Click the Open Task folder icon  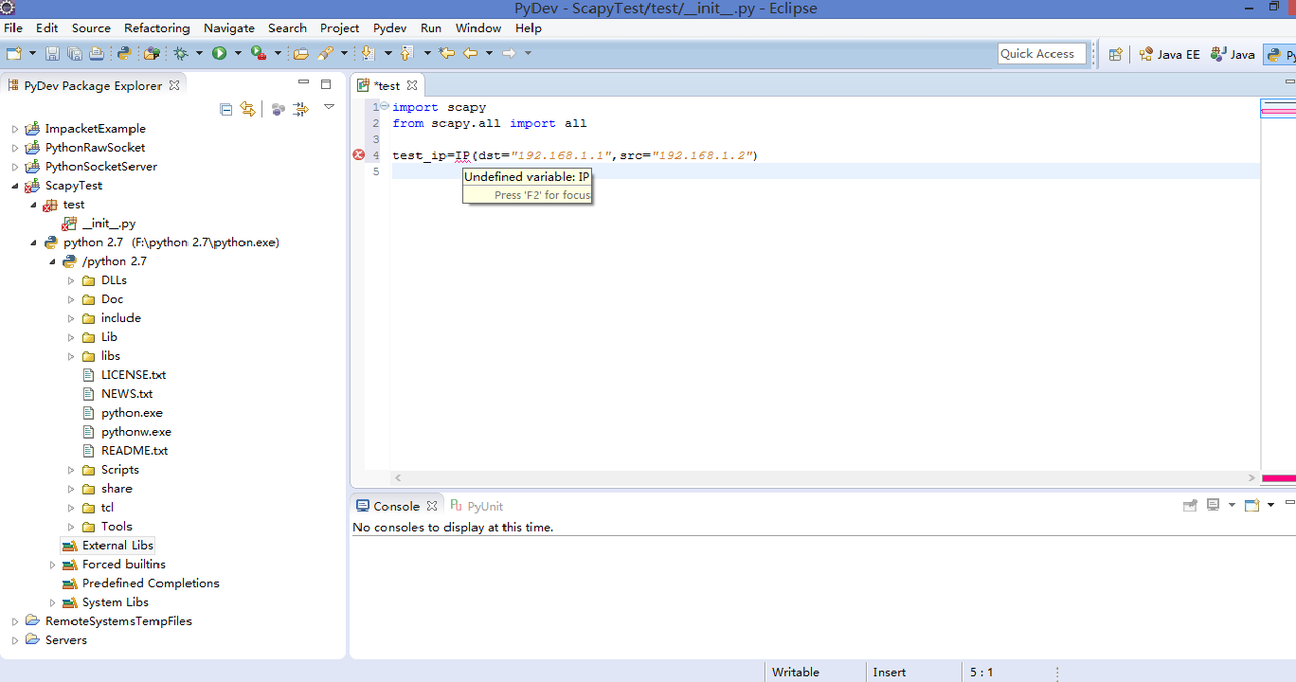pyautogui.click(x=301, y=53)
